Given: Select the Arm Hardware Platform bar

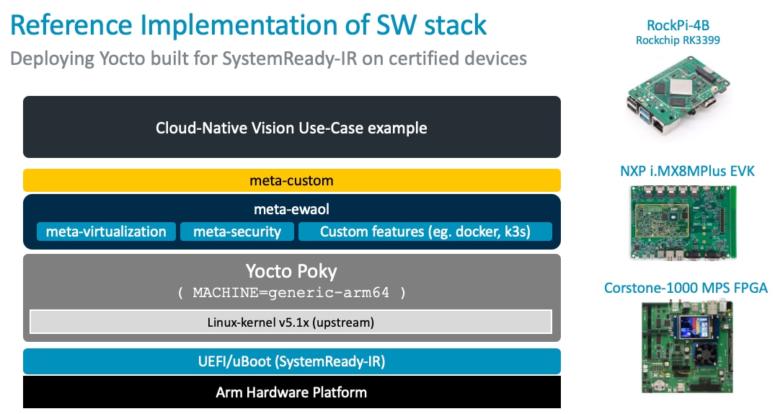Looking at the screenshot, I should coord(291,393).
